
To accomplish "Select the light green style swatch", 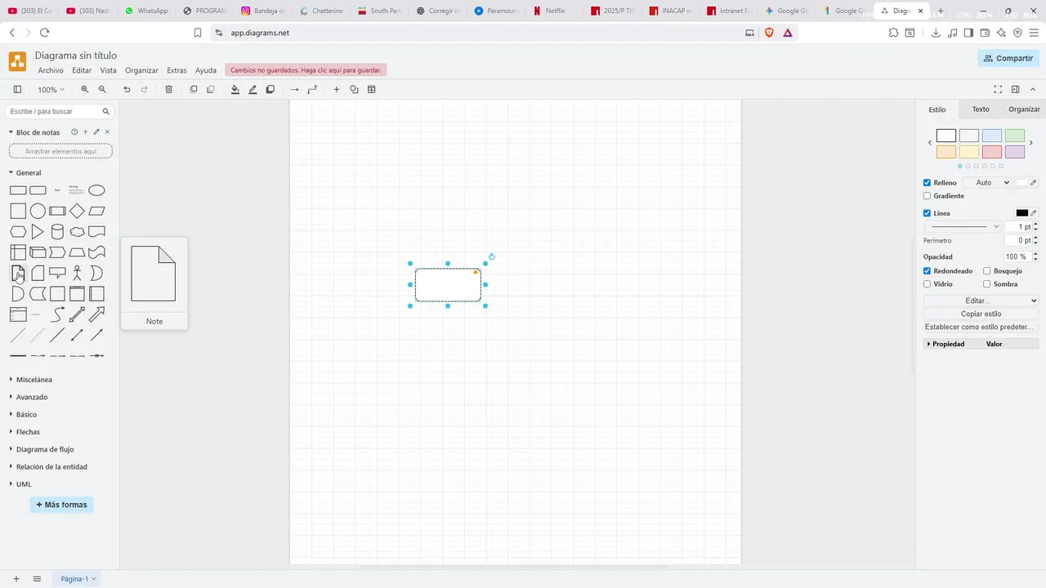I will 1015,136.
